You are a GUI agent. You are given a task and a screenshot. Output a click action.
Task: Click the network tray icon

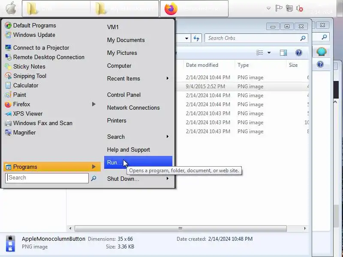coord(289,9)
